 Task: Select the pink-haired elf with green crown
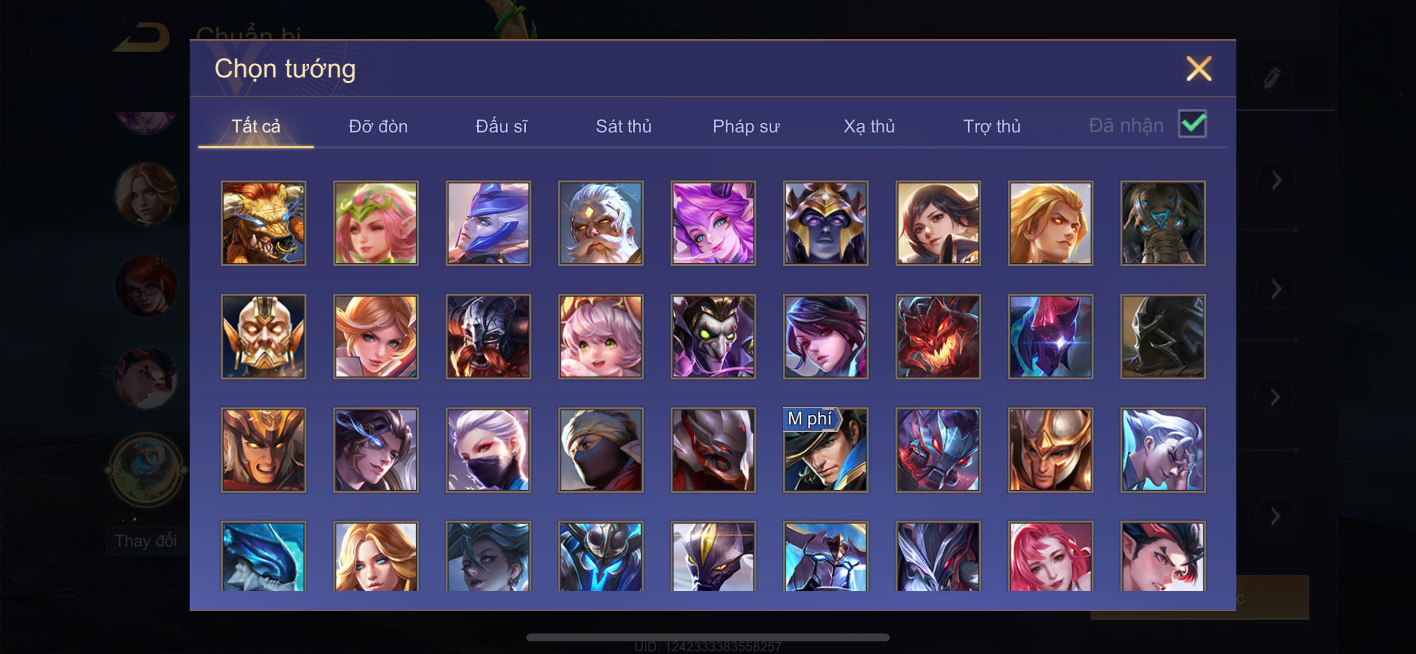point(376,223)
